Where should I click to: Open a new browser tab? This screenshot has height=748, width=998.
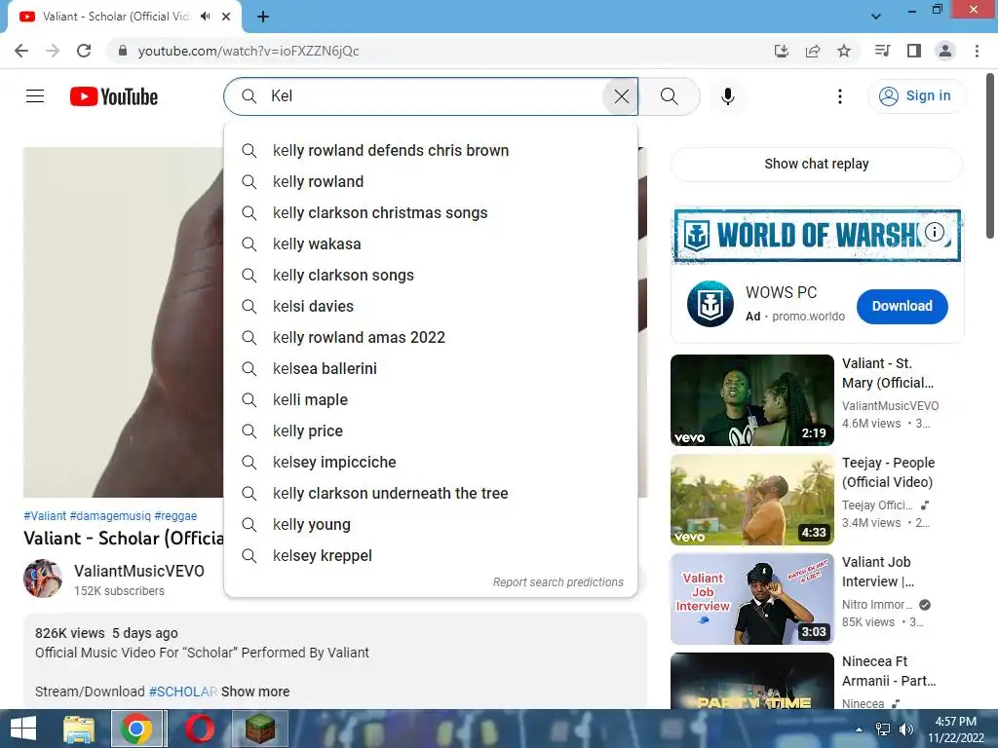[263, 17]
